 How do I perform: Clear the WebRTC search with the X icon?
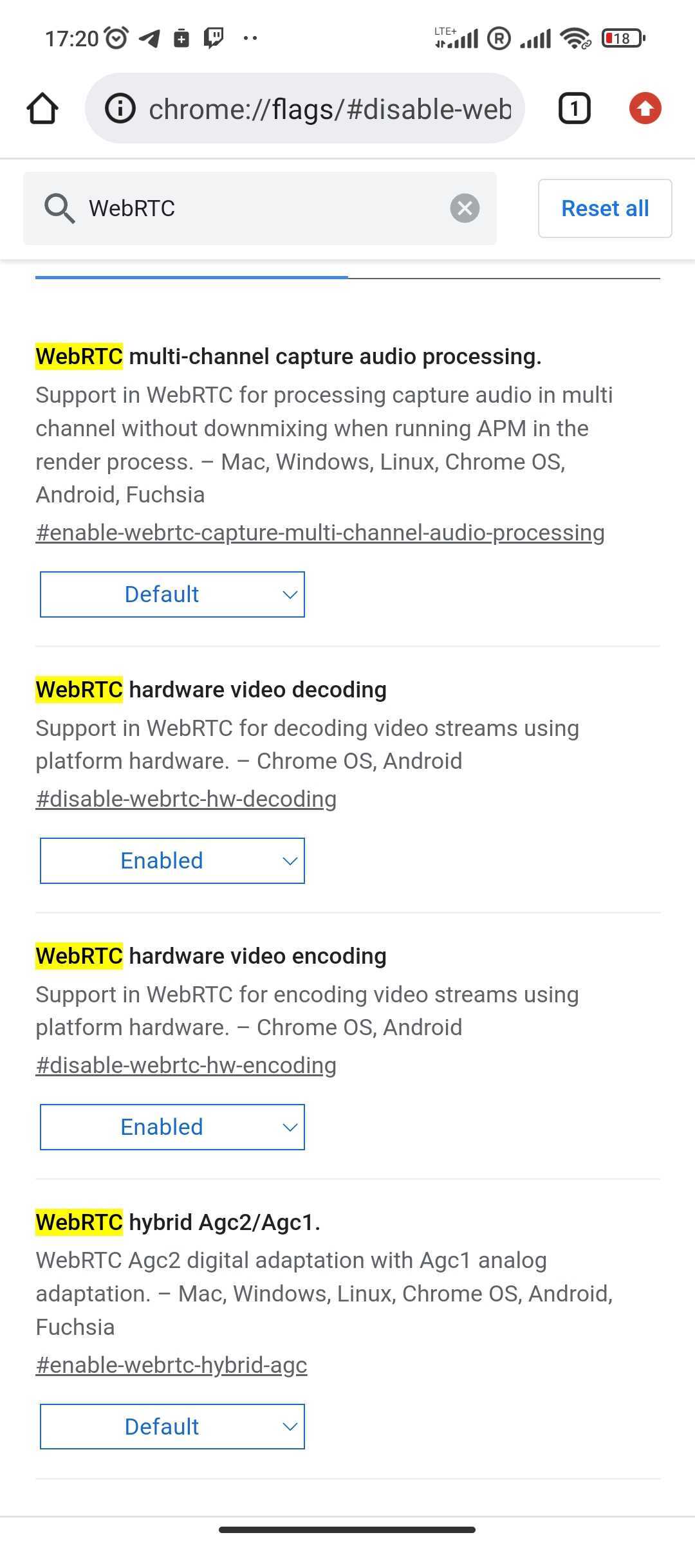click(x=465, y=208)
